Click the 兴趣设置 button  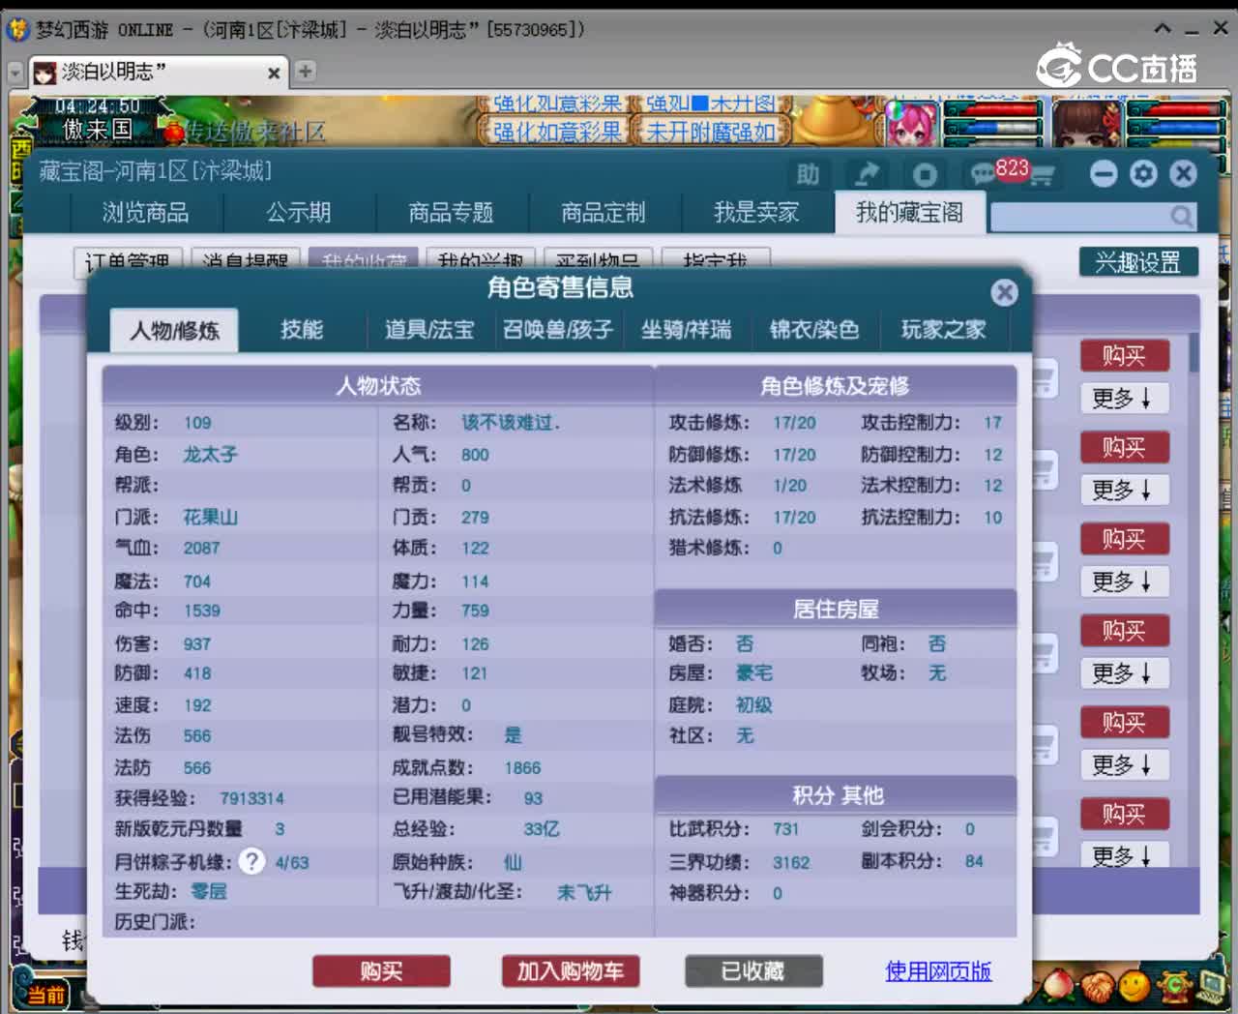[x=1138, y=261]
